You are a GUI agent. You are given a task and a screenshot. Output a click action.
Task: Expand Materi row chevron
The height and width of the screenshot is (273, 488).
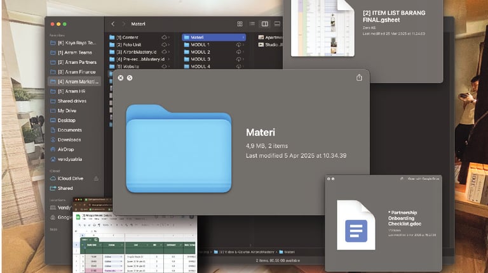pyautogui.click(x=243, y=37)
